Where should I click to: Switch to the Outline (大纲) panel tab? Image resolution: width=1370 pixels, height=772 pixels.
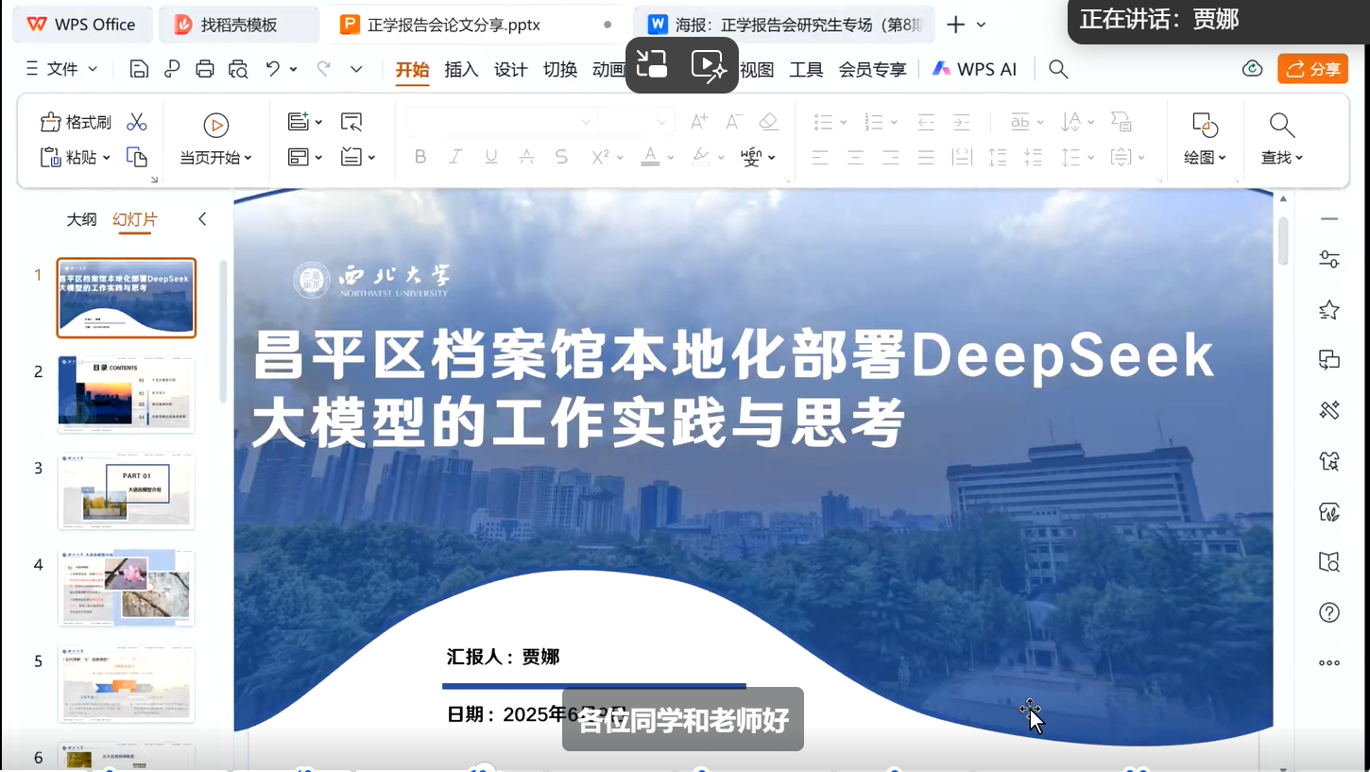click(81, 219)
